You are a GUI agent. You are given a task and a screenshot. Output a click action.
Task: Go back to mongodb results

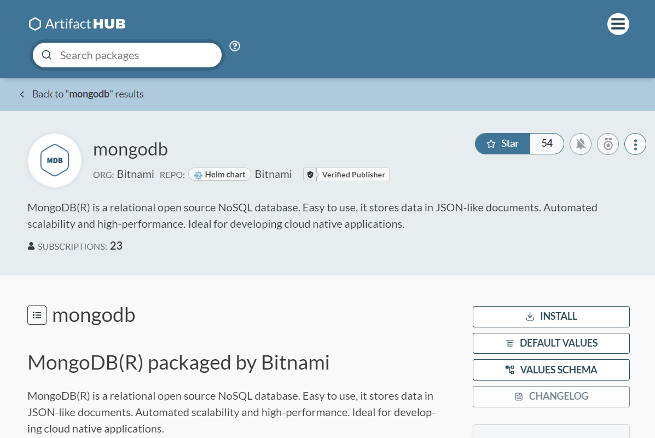(x=88, y=94)
